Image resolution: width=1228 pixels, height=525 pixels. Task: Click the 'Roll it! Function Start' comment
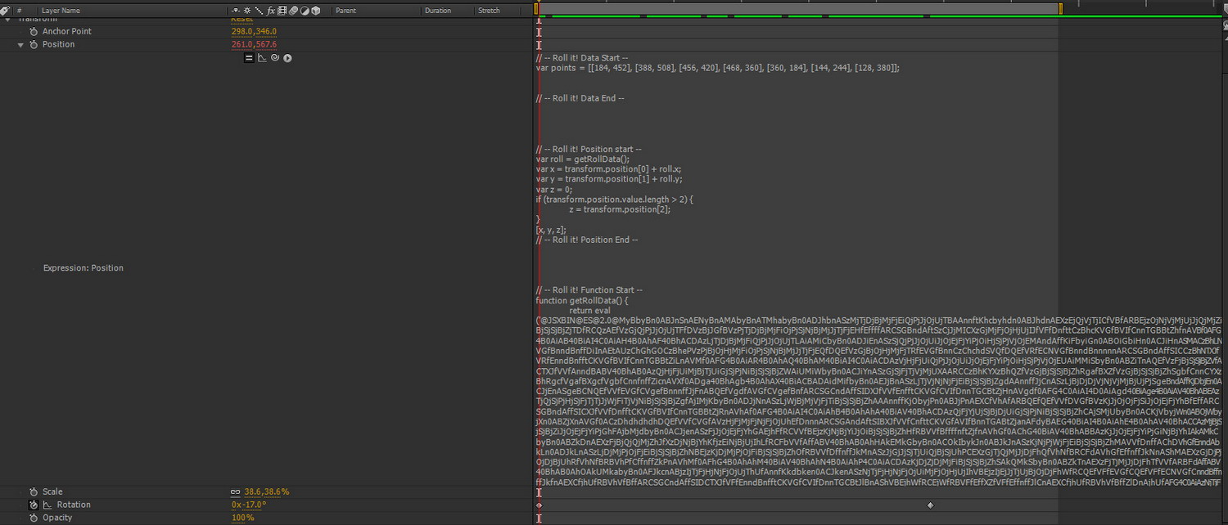click(x=589, y=290)
